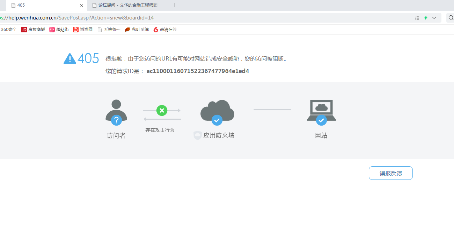Click the 360安全 bookmark
The image size is (454, 231).
(x=8, y=30)
